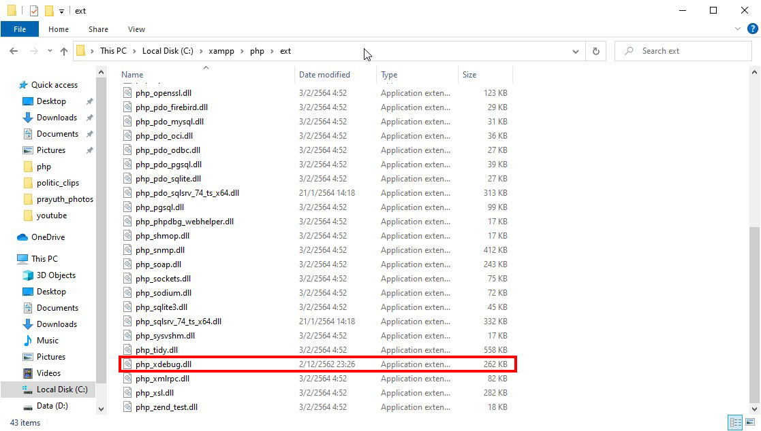Open the chevron after php in the breadcrumb
761x431 pixels.
click(272, 51)
